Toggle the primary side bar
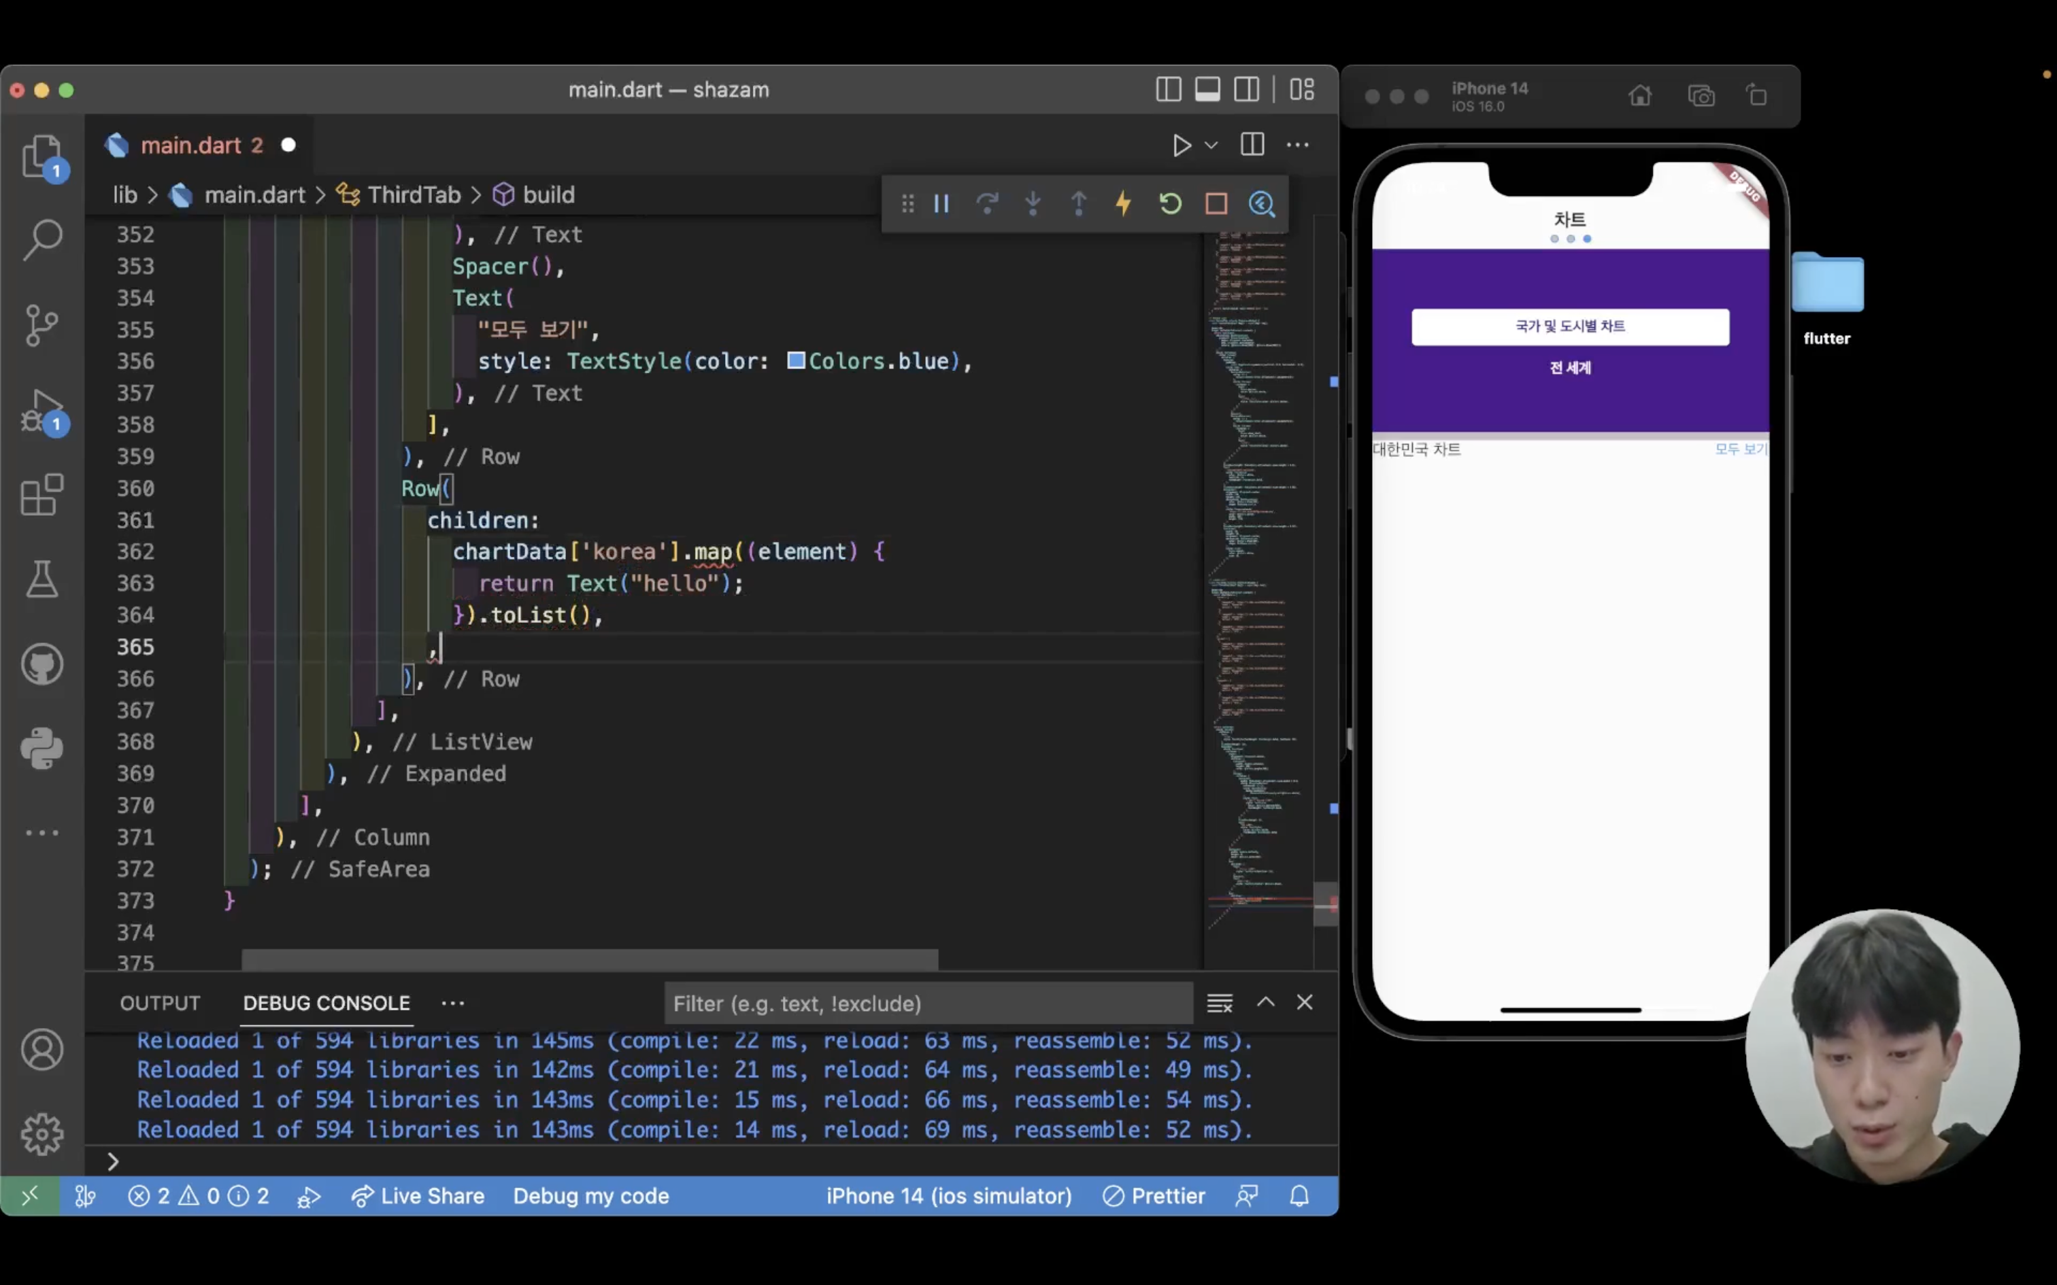Viewport: 2057px width, 1285px height. [x=1169, y=89]
